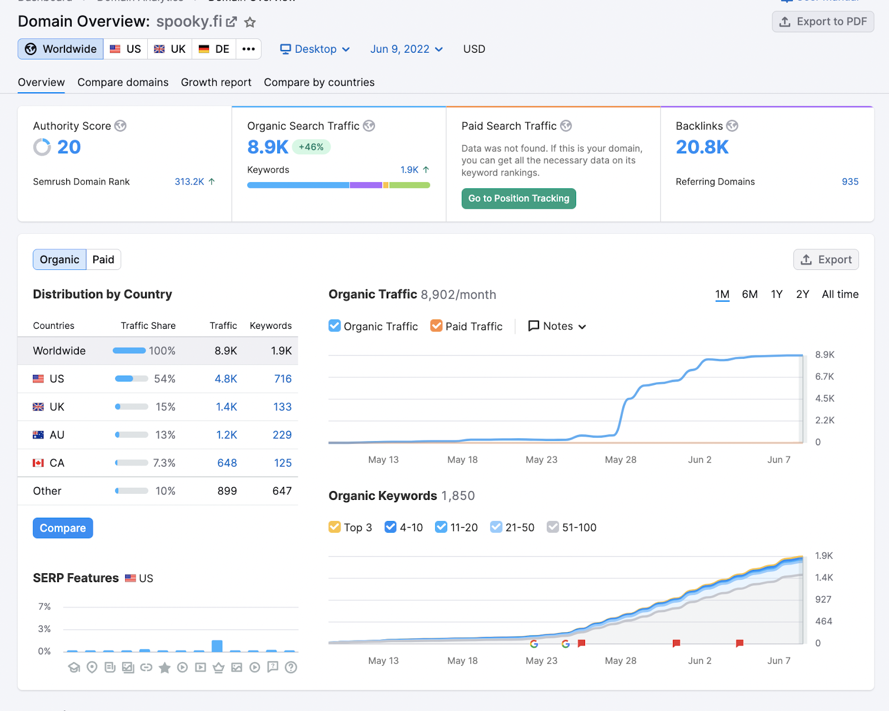Toggle the Top 3 keywords checkbox
This screenshot has width=889, height=711.
[334, 527]
